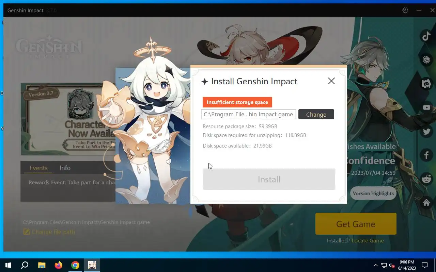This screenshot has height=272, width=436.
Task: Launch Firefox from the taskbar
Action: 59,265
